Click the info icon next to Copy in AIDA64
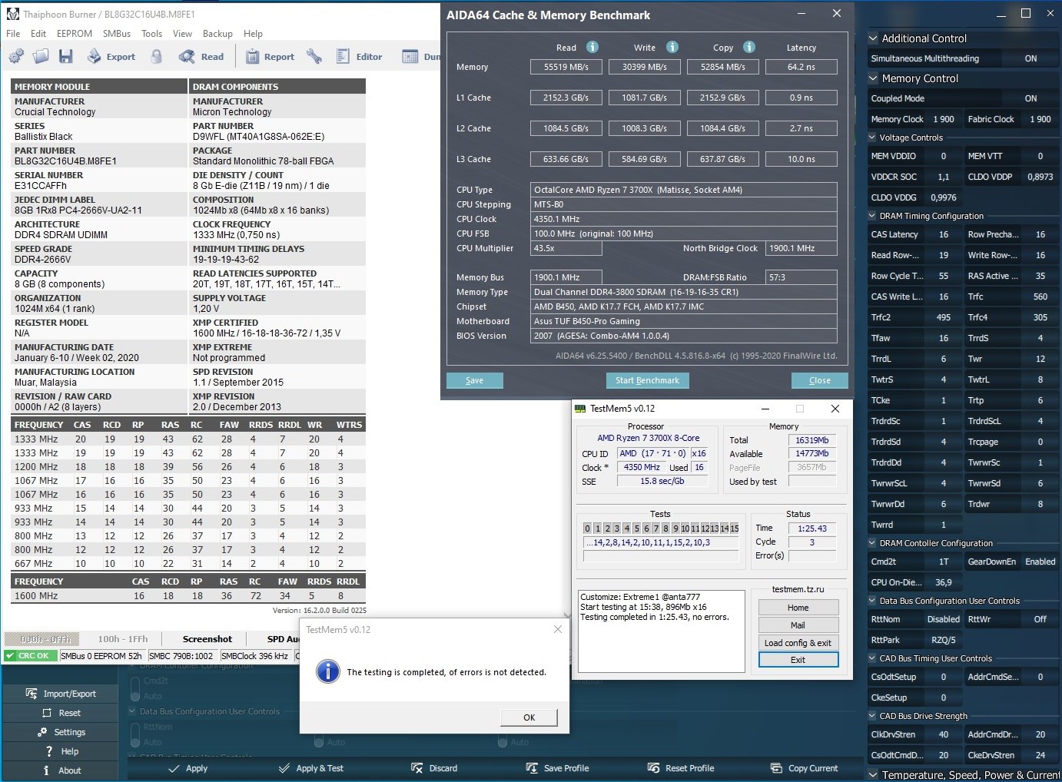The height and width of the screenshot is (782, 1062). point(749,47)
